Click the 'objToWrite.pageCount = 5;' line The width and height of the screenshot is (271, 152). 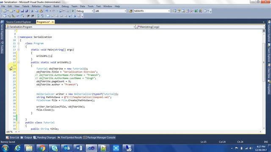54,81
